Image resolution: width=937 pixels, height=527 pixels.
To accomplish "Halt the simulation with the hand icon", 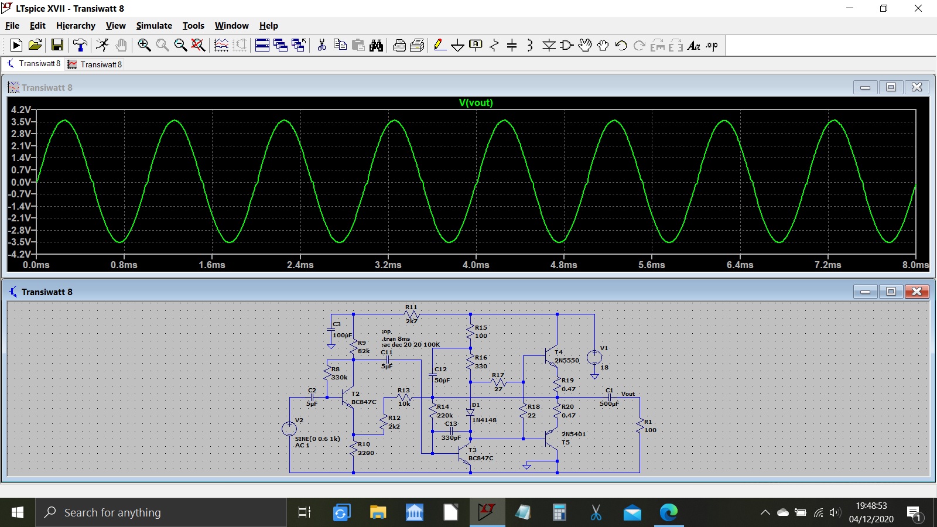I will 121,45.
